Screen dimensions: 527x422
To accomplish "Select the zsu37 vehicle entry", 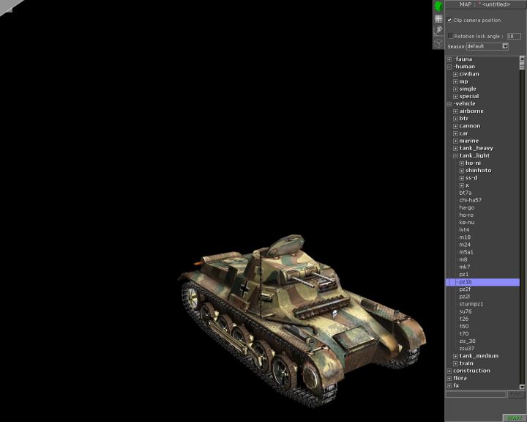I will pos(466,348).
